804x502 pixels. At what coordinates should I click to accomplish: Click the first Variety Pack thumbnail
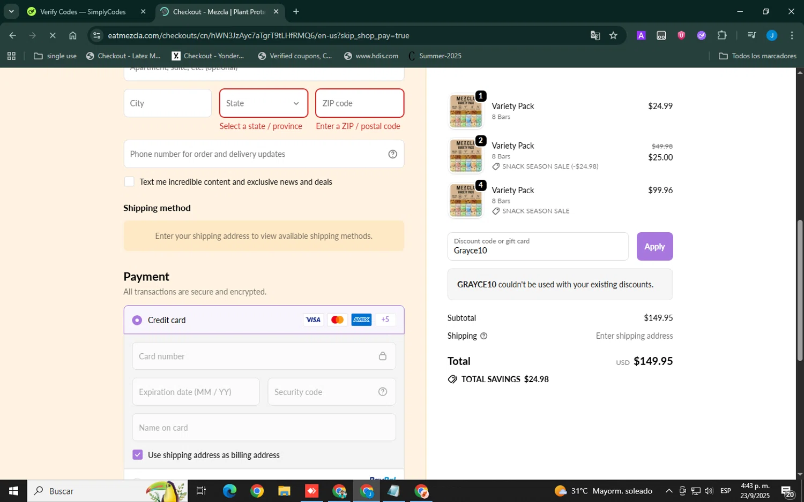[x=465, y=111]
